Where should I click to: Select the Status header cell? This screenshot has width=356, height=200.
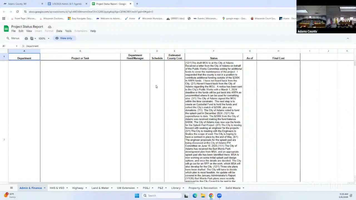click(214, 57)
